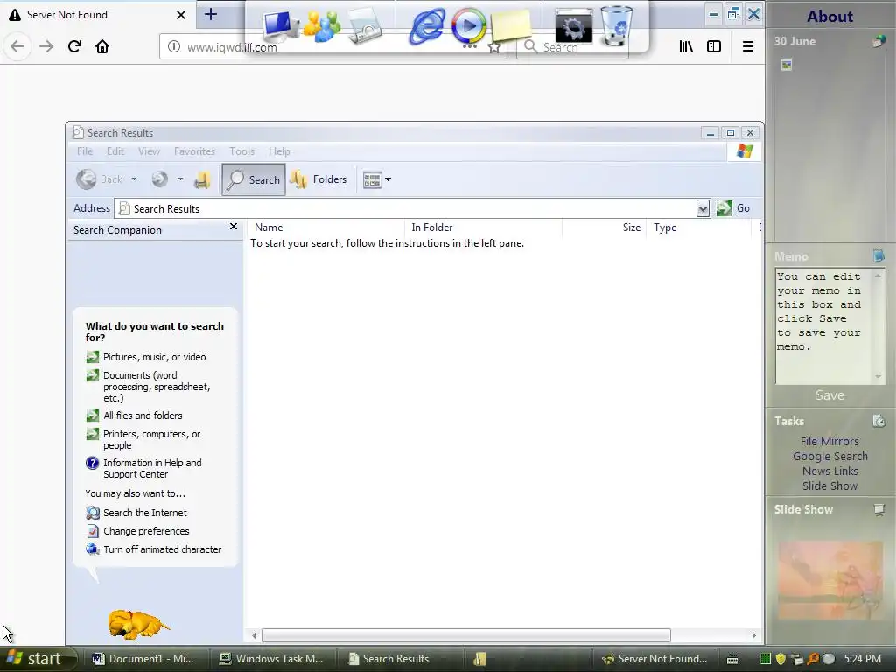Click the horizontal scrollbar in results pane
The height and width of the screenshot is (672, 896).
click(465, 635)
